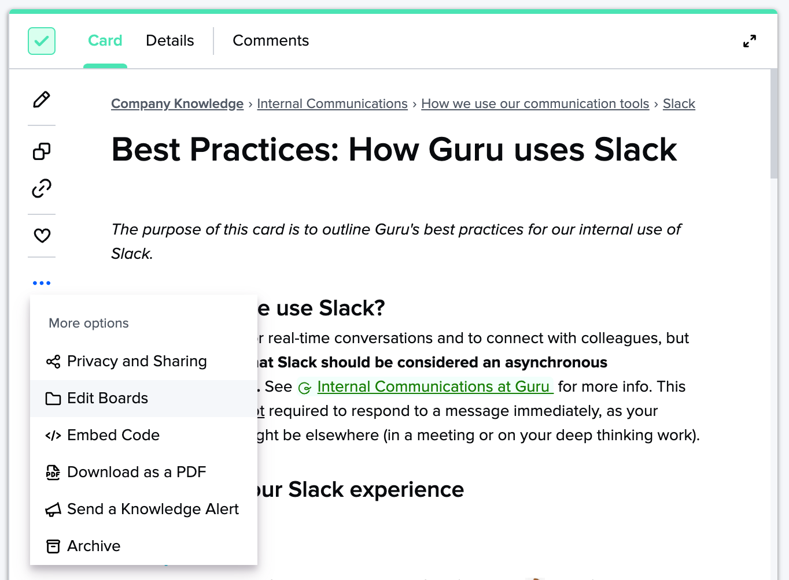
Task: Click the pencil edit card icon
Action: tap(42, 99)
